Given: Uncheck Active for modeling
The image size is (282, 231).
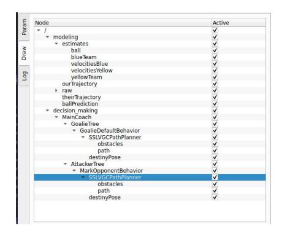Looking at the screenshot, I should pyautogui.click(x=215, y=37).
